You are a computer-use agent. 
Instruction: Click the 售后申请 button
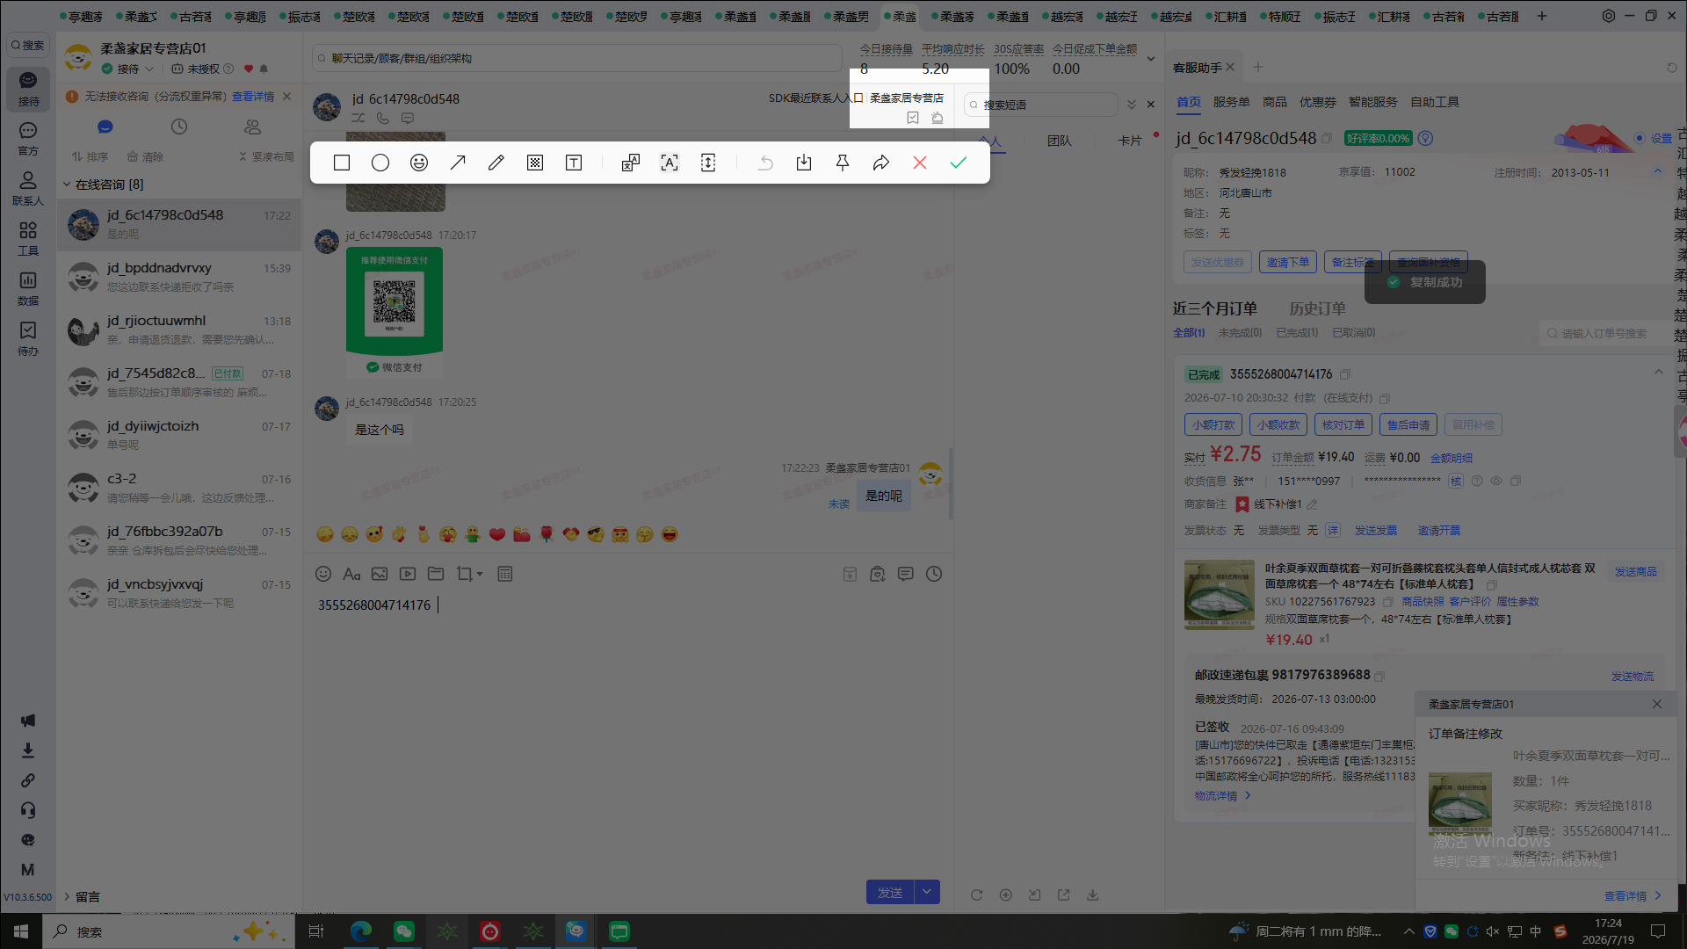1408,425
